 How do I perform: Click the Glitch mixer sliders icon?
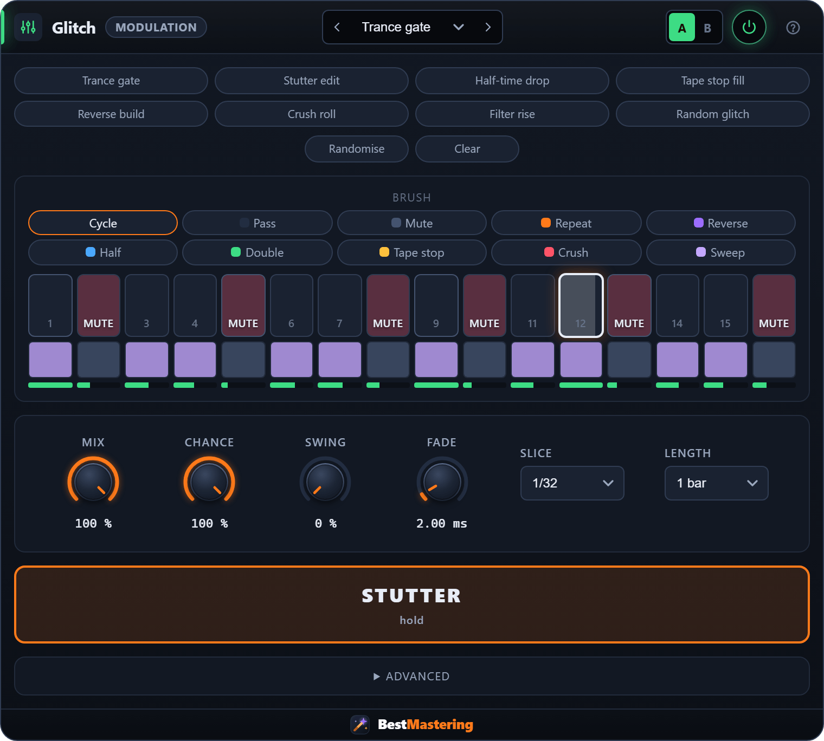[28, 27]
